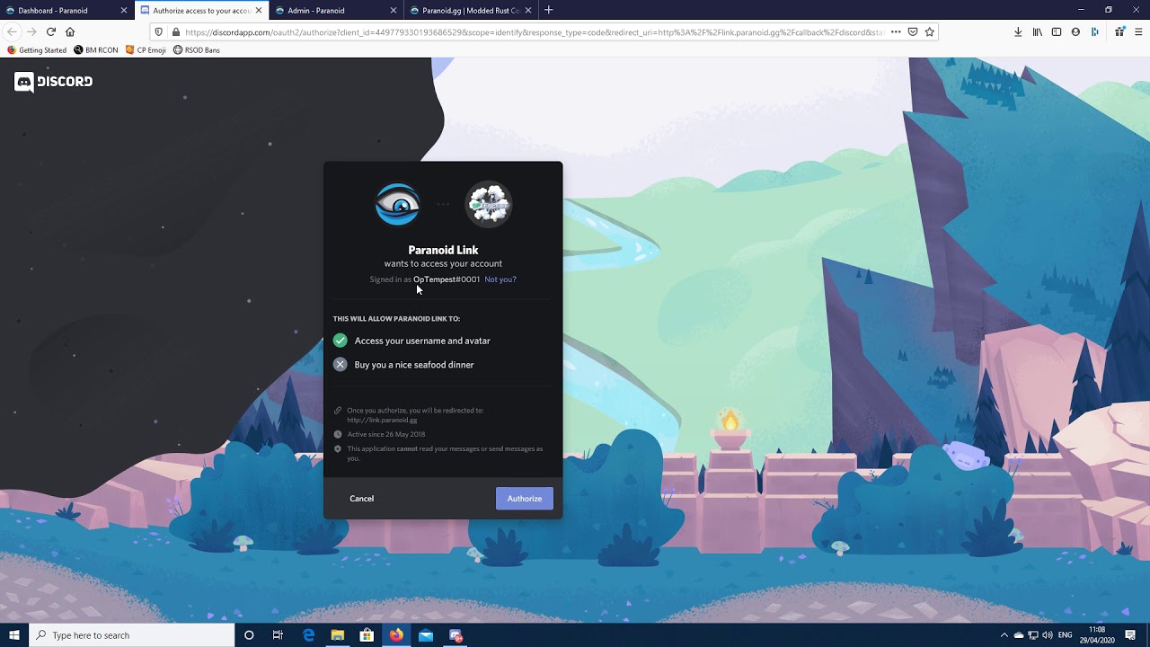1150x647 pixels.
Task: Open volume control in system tray
Action: 1048,635
